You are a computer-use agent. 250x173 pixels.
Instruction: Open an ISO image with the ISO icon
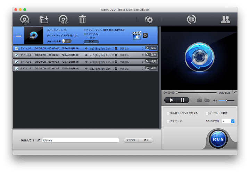[x=63, y=19]
